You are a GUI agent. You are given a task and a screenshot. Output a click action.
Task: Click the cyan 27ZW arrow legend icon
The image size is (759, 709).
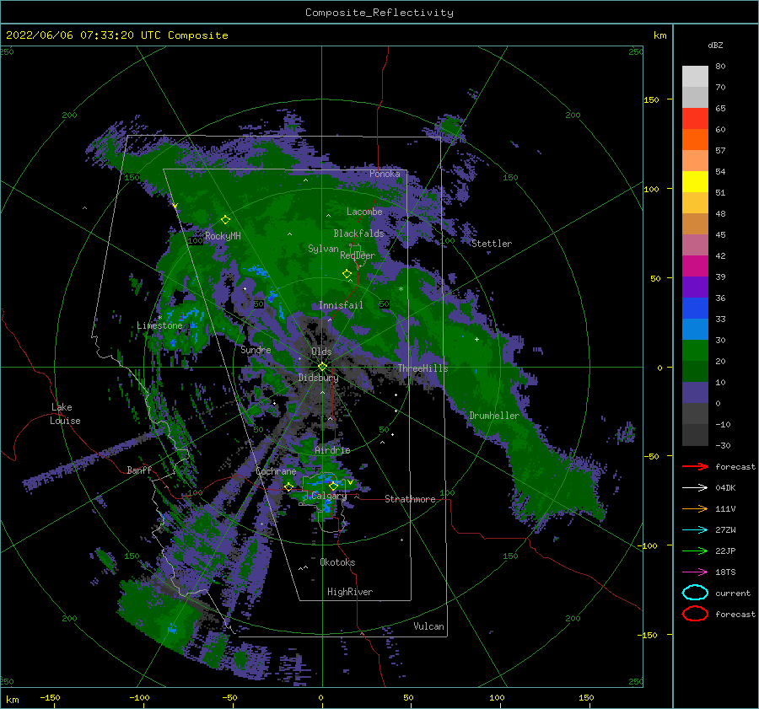coord(695,530)
